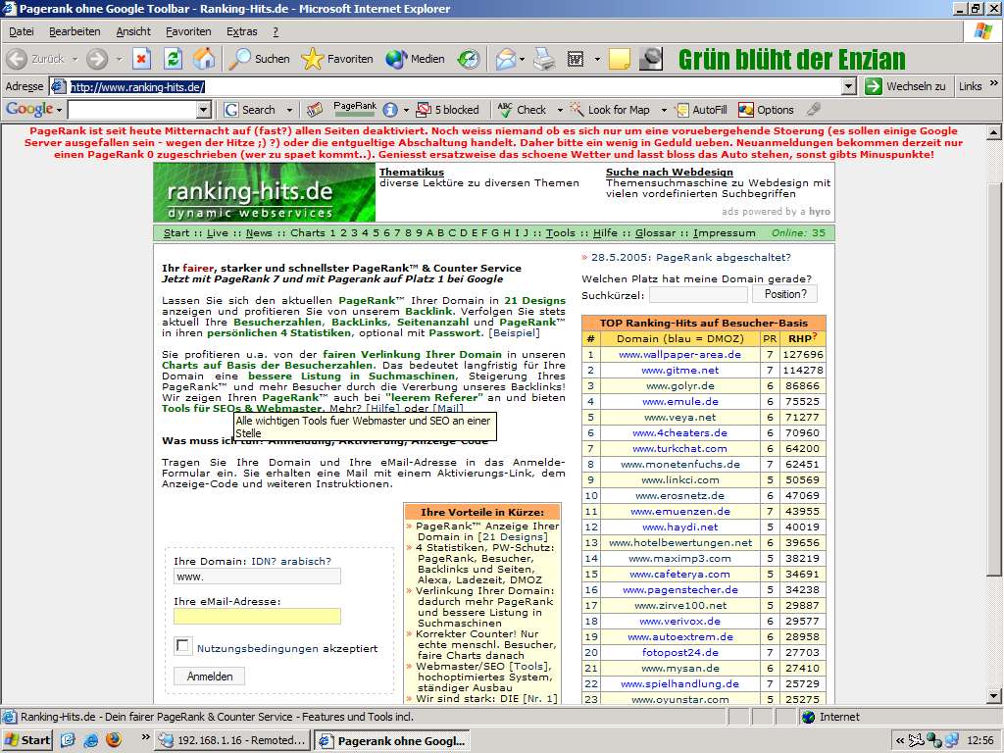1004x753 pixels.
Task: Click the PageRank indicator in Google toolbar
Action: [x=355, y=109]
